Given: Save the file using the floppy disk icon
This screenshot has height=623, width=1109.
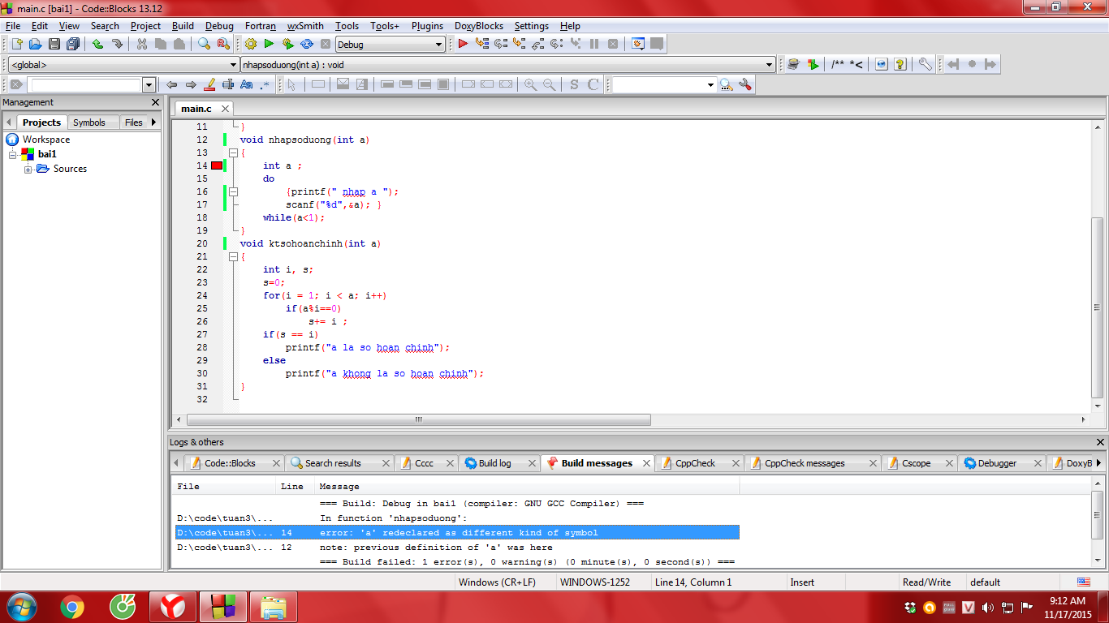Looking at the screenshot, I should click(x=54, y=44).
